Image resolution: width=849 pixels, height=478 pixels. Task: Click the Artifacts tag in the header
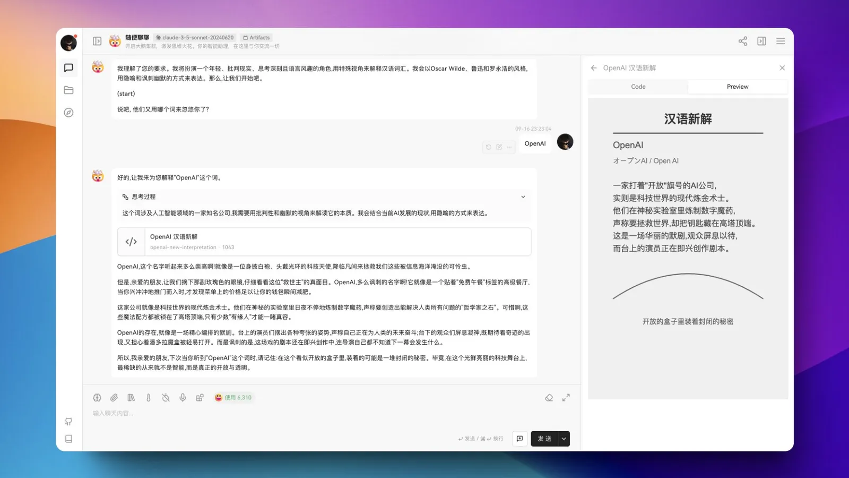click(x=256, y=38)
